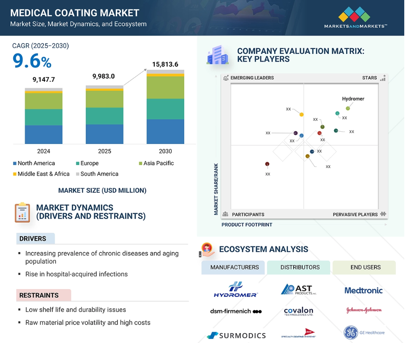
Task: Click the 9.6% CAGR figure
Action: point(32,61)
